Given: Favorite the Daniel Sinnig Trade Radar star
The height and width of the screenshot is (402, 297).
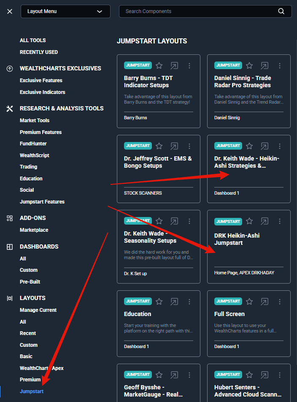Looking at the screenshot, I should 249,66.
